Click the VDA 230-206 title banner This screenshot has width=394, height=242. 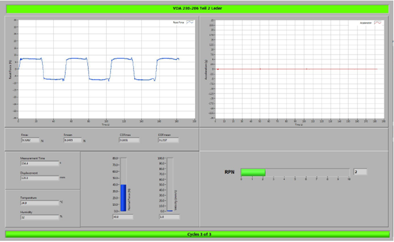click(x=197, y=9)
